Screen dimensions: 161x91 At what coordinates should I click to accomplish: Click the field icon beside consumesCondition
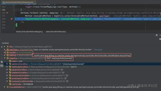(10, 75)
